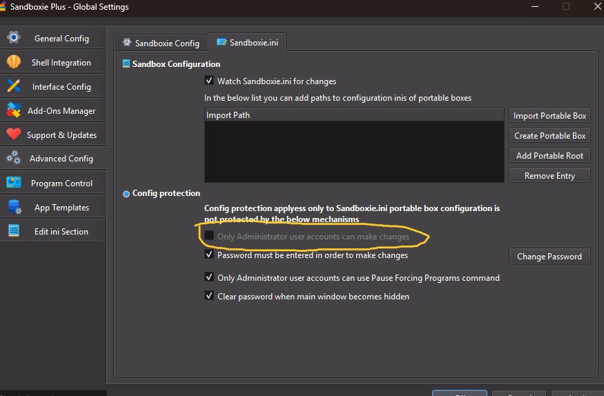This screenshot has width=604, height=396.
Task: Toggle Watch Sandboxie.ini for changes checkbox
Action: point(210,81)
